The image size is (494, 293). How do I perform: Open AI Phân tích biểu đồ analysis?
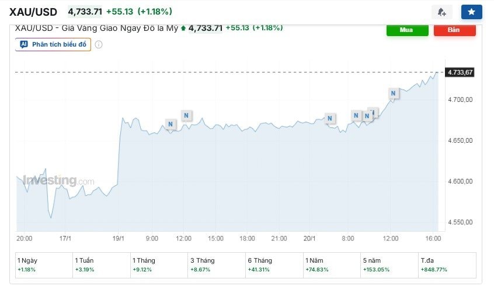tap(53, 44)
